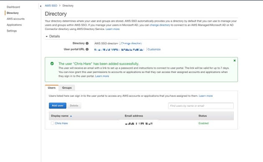Click the info icon beside Directory label
The height and width of the screenshot is (162, 263).
coord(87,43)
